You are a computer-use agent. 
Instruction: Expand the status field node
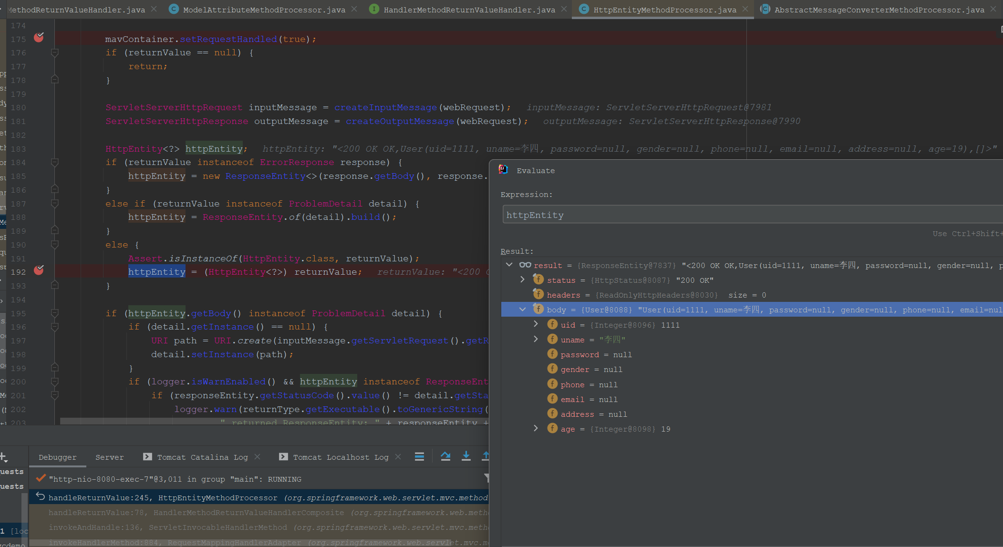coord(523,280)
